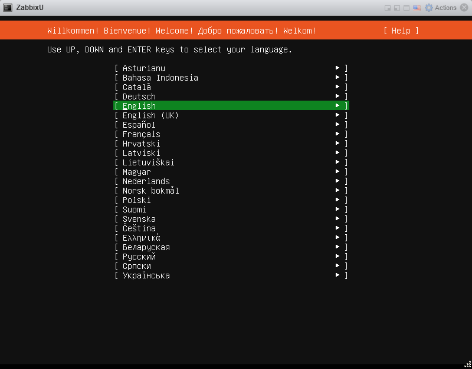Choose Svenska from the list
The height and width of the screenshot is (369, 472).
(x=231, y=219)
